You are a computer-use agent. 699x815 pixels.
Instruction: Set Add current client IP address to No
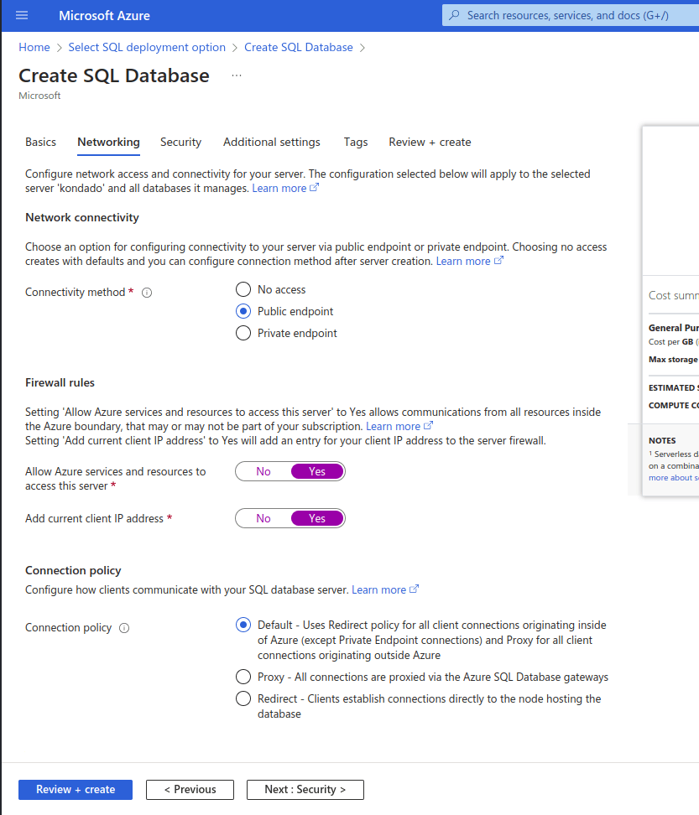tap(263, 518)
